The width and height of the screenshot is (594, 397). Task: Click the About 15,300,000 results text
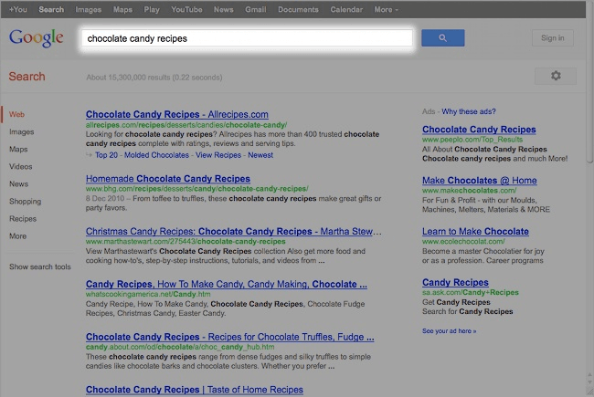154,78
